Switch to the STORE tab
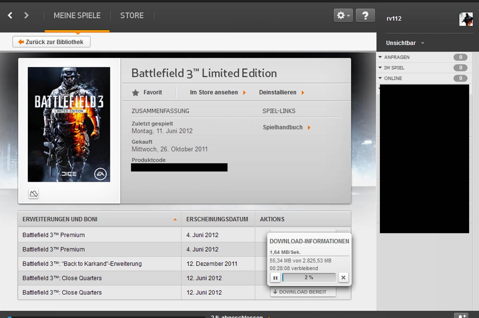The width and height of the screenshot is (479, 318). 132,16
